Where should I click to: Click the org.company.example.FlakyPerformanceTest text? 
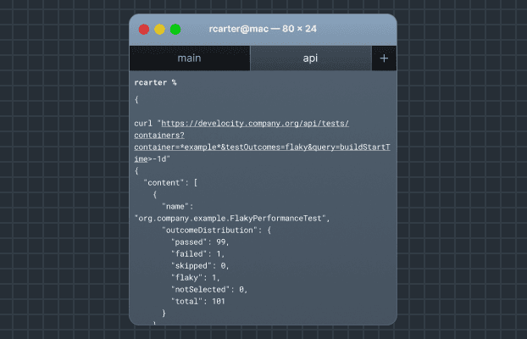pos(230,218)
